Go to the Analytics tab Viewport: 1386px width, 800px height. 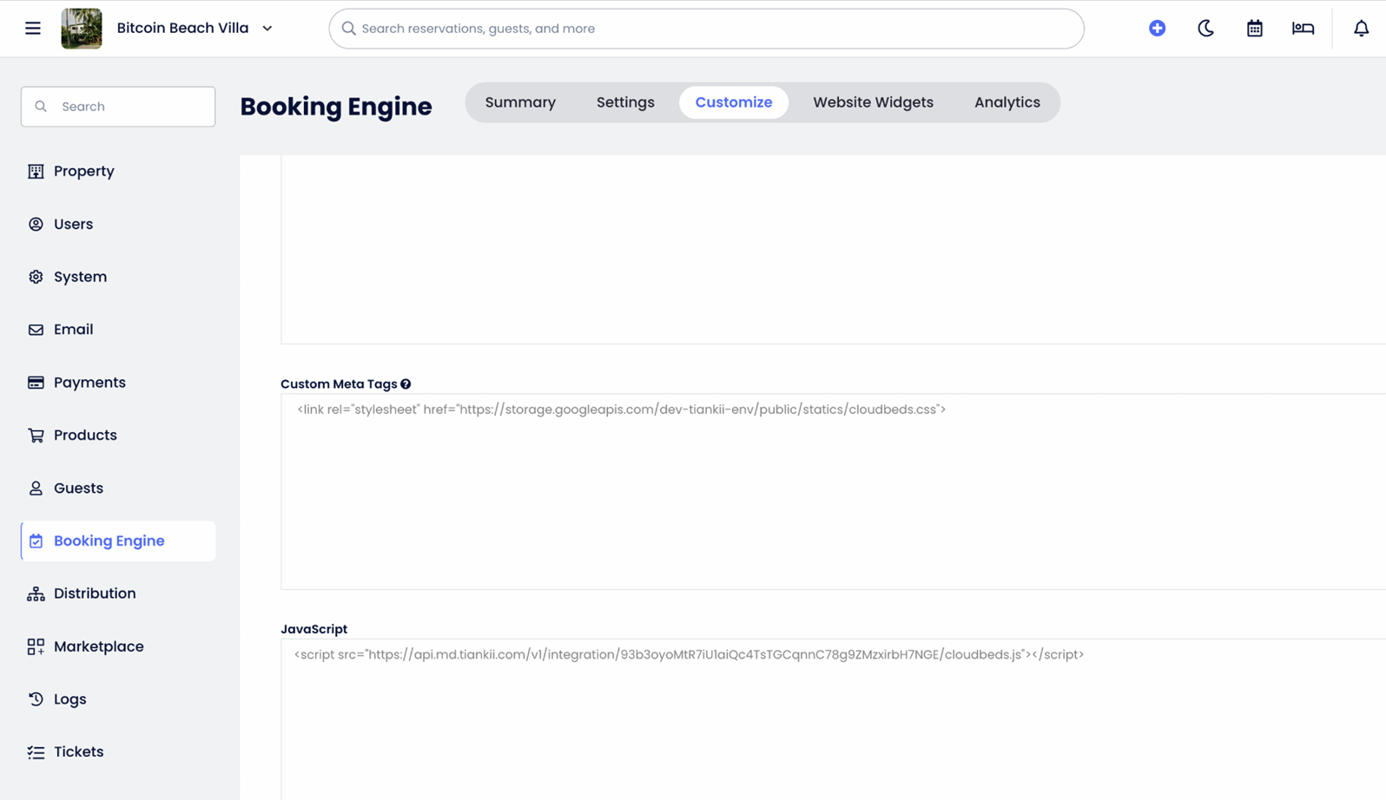(x=1006, y=102)
